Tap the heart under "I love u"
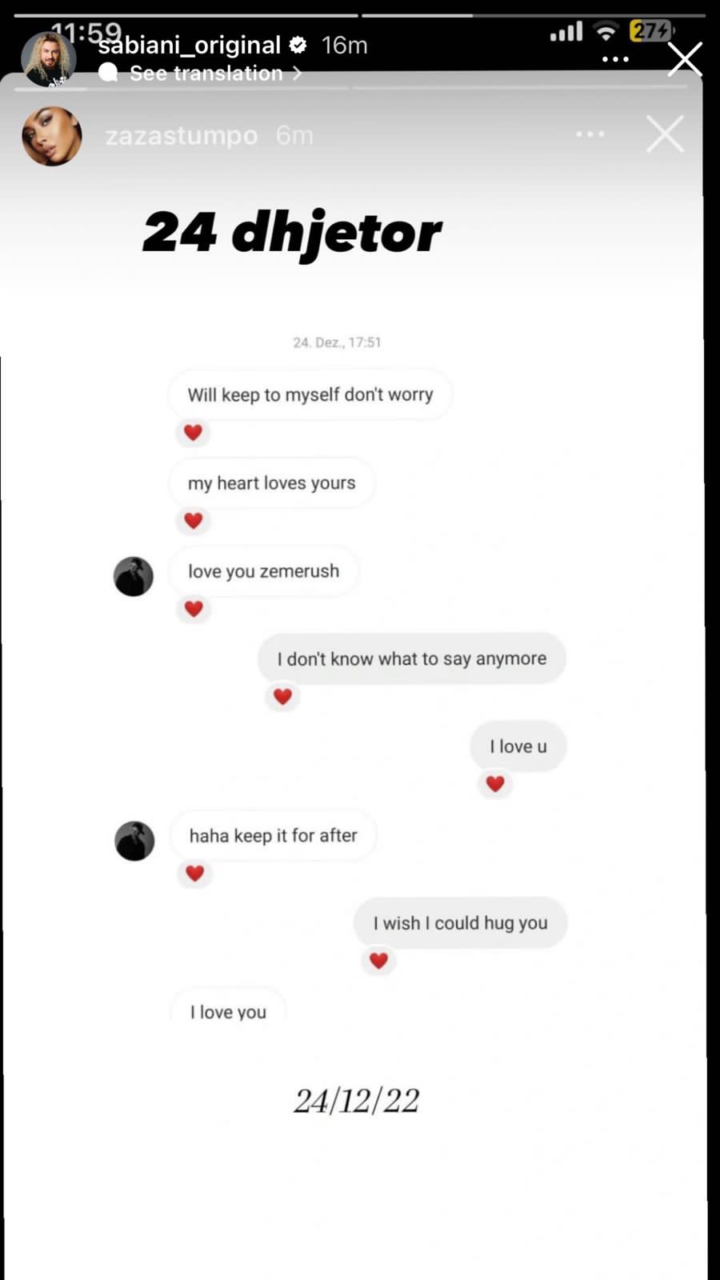This screenshot has height=1280, width=720. point(495,784)
